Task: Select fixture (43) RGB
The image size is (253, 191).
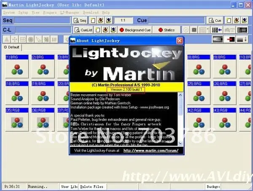Action: [225, 119]
